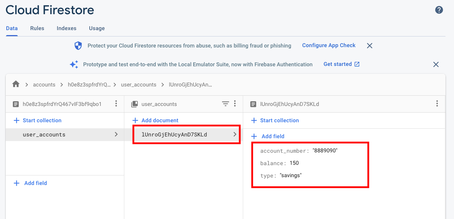Select the user_accounts collection row
Screen dimensions: 454x219
[x=65, y=135]
